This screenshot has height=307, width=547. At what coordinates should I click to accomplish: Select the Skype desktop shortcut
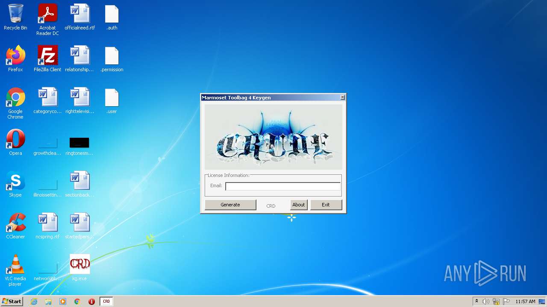click(15, 184)
